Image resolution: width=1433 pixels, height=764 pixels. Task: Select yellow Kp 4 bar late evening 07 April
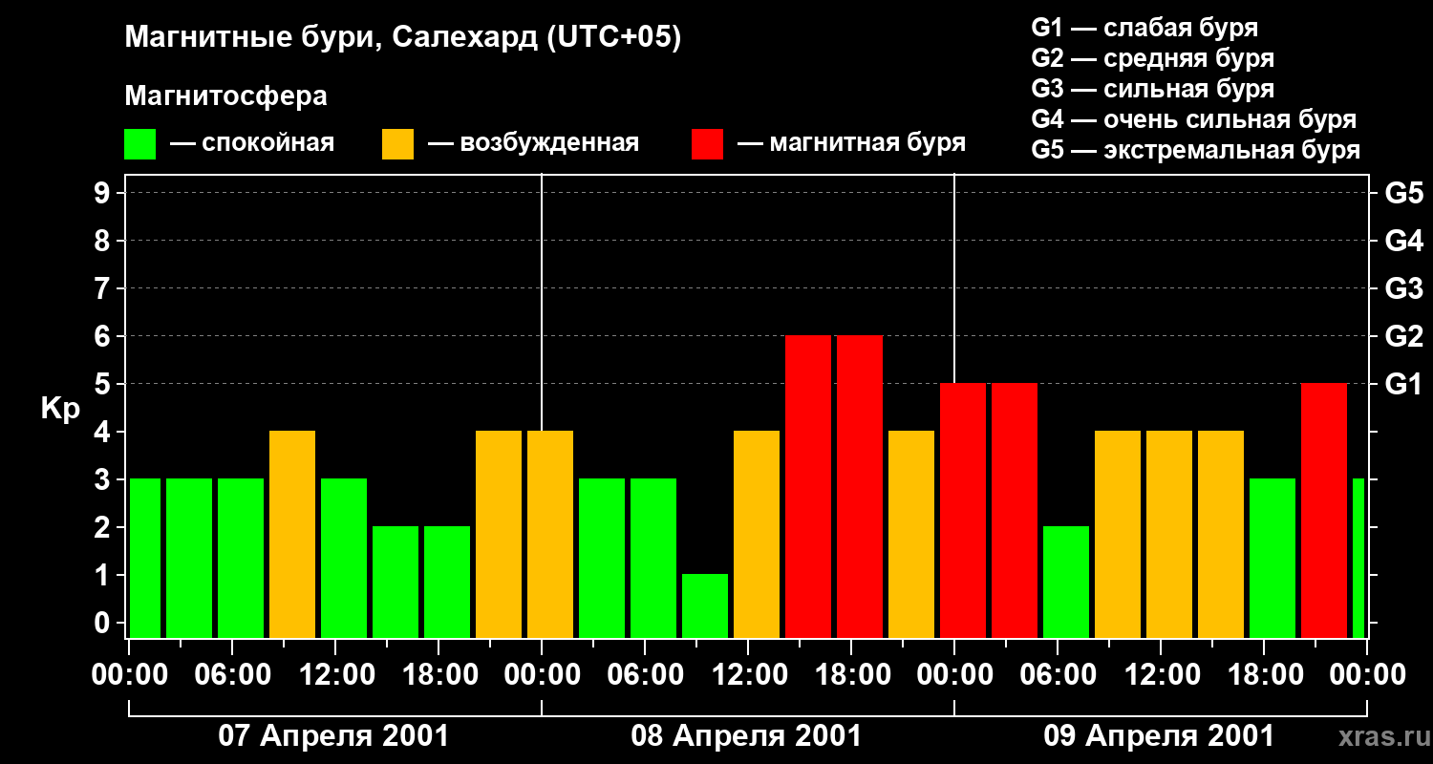[499, 534]
